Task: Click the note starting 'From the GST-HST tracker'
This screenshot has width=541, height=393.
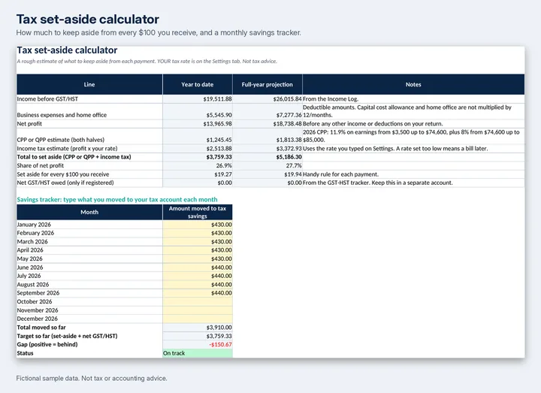Action: pyautogui.click(x=377, y=183)
